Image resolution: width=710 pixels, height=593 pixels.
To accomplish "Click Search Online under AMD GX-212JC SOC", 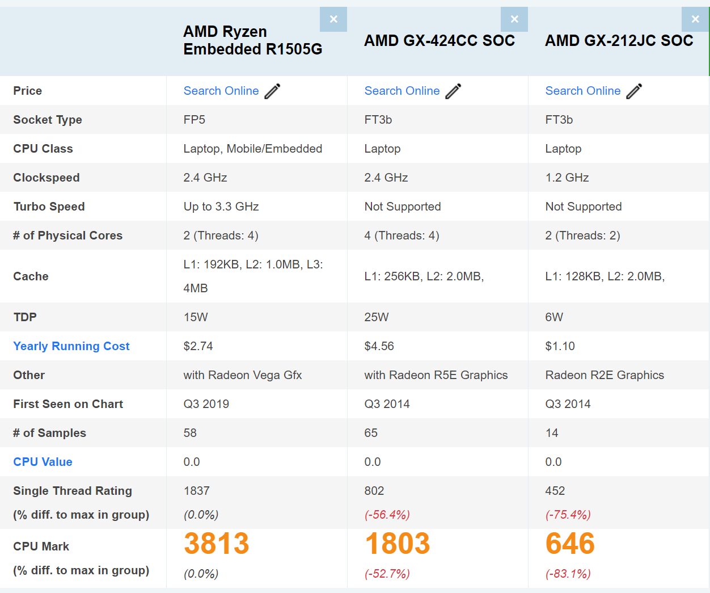I will click(583, 91).
